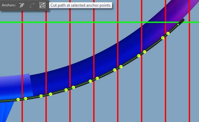Select the Remove selected anchor points pen icon
Screen dimensions: 199x122
point(22,5)
